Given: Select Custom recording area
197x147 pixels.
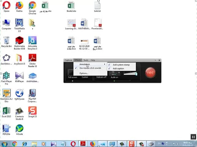Looking at the screenshot, I should tap(85, 77).
